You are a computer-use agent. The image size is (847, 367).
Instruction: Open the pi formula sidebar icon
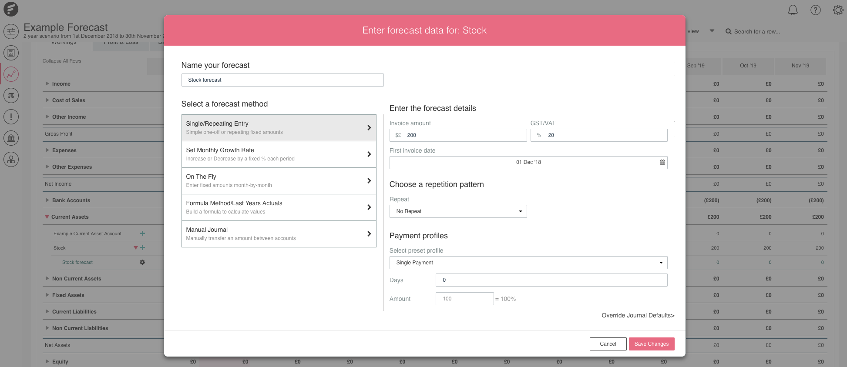[11, 95]
